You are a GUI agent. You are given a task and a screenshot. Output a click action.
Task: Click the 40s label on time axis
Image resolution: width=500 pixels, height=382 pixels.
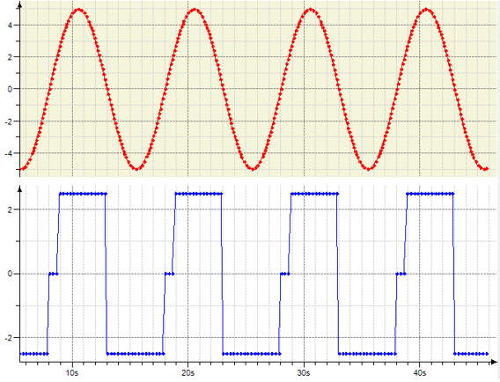[x=419, y=372]
